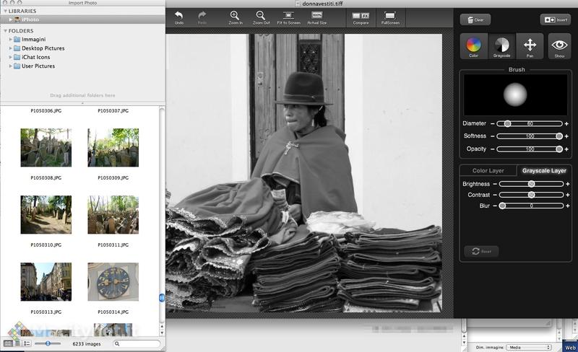Enter FullScreen mode

(x=390, y=15)
